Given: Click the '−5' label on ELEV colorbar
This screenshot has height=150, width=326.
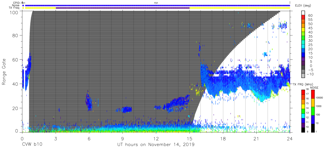Looking at the screenshot, I should pos(310,70).
